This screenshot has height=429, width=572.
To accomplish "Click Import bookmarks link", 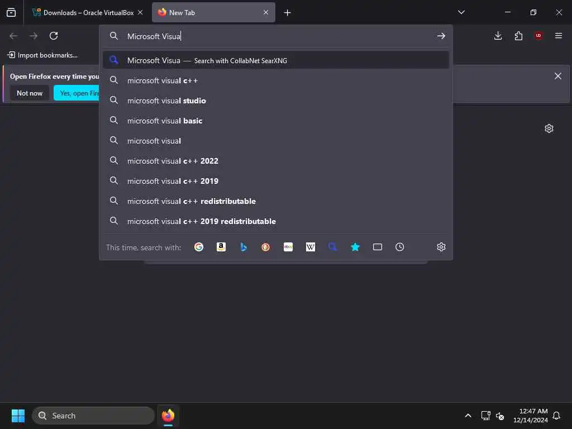I will 42,55.
